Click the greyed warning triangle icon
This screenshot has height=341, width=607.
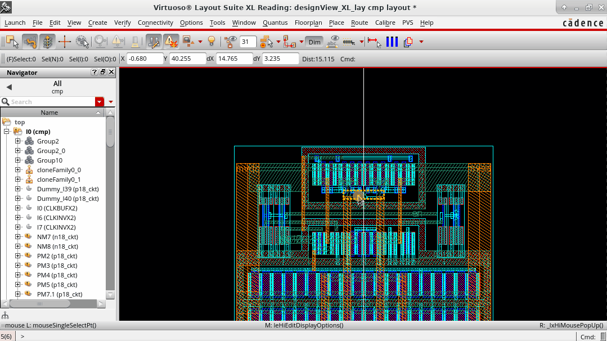click(x=118, y=42)
